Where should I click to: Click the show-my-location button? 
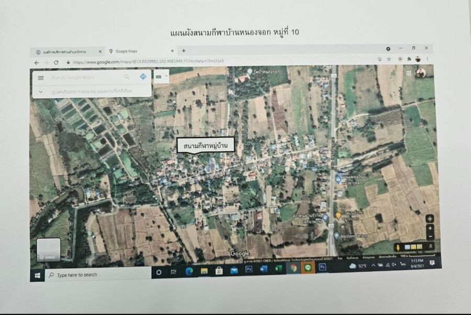click(430, 218)
